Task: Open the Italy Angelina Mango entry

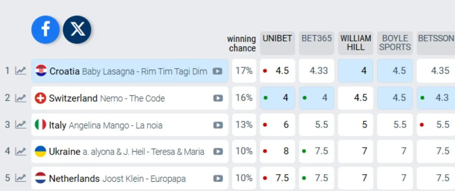Action: 130,125
